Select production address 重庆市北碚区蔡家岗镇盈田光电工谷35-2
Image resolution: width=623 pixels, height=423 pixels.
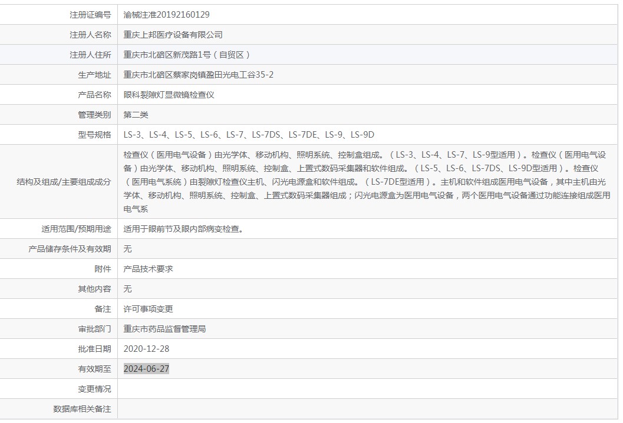tap(198, 75)
